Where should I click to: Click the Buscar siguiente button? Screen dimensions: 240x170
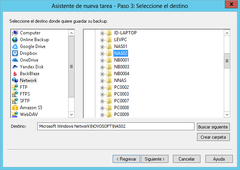[x=213, y=127]
